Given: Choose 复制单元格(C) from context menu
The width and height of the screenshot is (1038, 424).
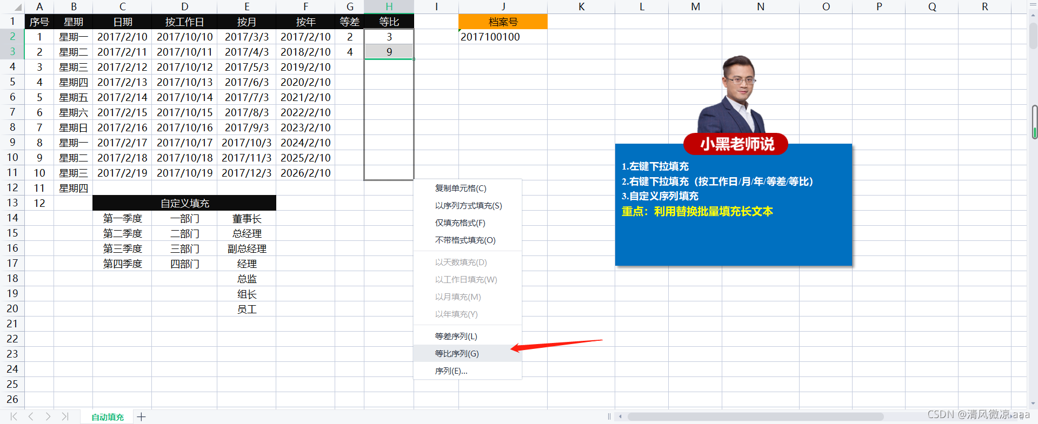Looking at the screenshot, I should 468,188.
